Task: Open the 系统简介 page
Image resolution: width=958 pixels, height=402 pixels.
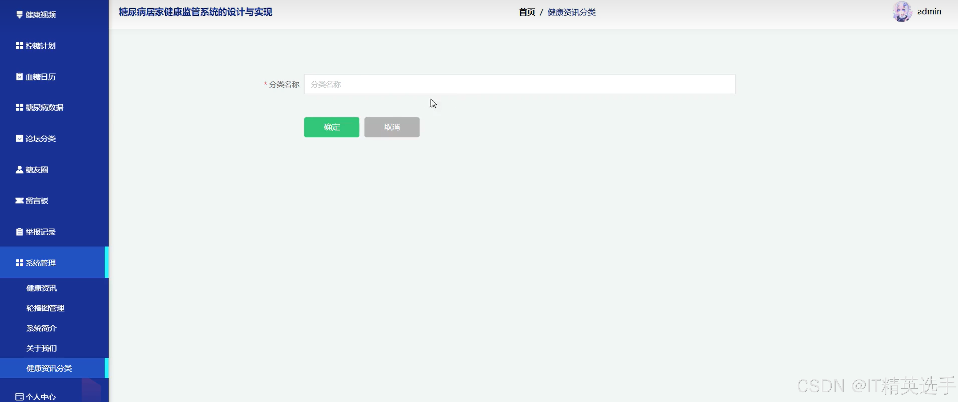Action: click(41, 328)
